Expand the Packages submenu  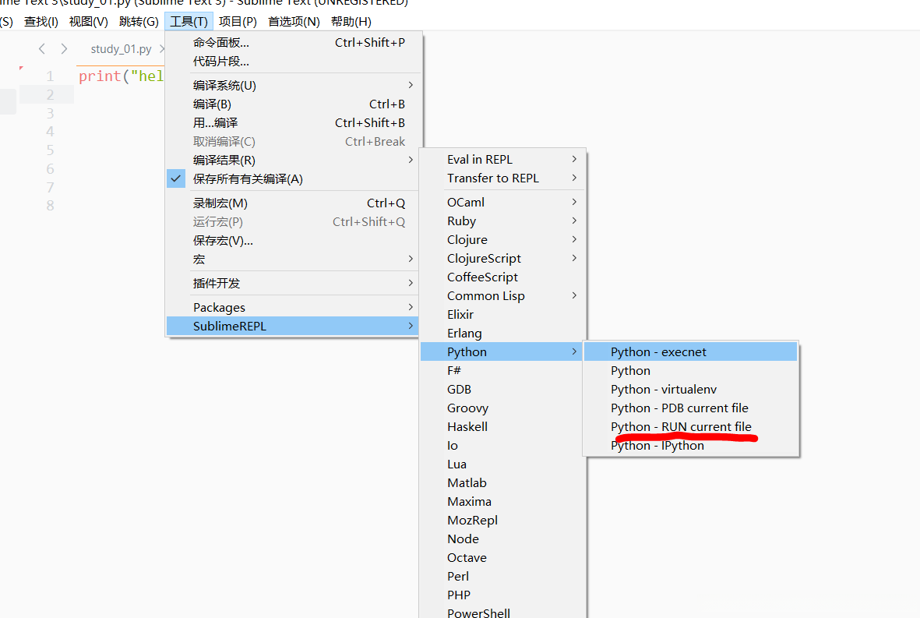pyautogui.click(x=293, y=307)
